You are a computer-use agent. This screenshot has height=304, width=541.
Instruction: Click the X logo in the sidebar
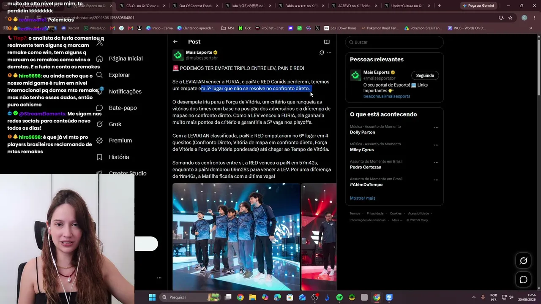[x=100, y=42]
